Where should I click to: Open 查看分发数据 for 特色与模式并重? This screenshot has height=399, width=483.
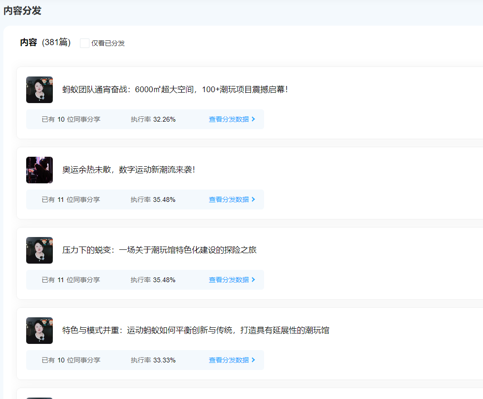tap(230, 360)
